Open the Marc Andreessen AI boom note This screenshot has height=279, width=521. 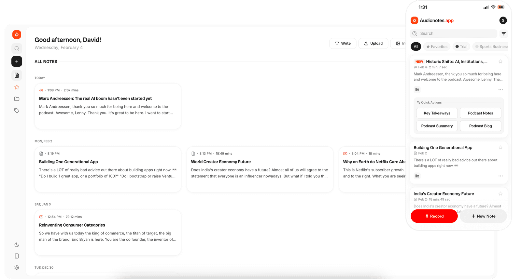pyautogui.click(x=108, y=106)
